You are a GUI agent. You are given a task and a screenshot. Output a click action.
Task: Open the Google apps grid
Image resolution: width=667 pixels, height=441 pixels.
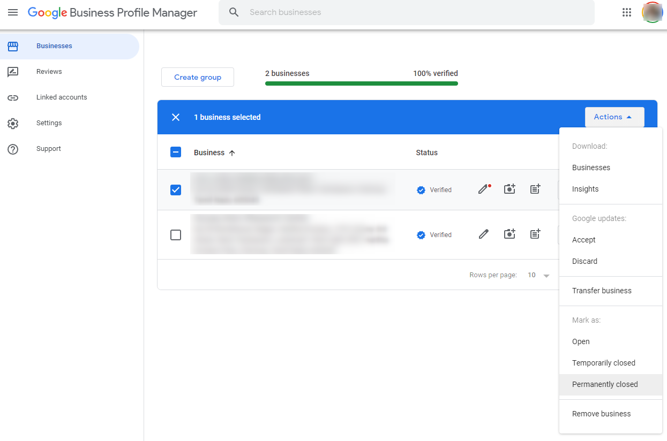(x=627, y=12)
